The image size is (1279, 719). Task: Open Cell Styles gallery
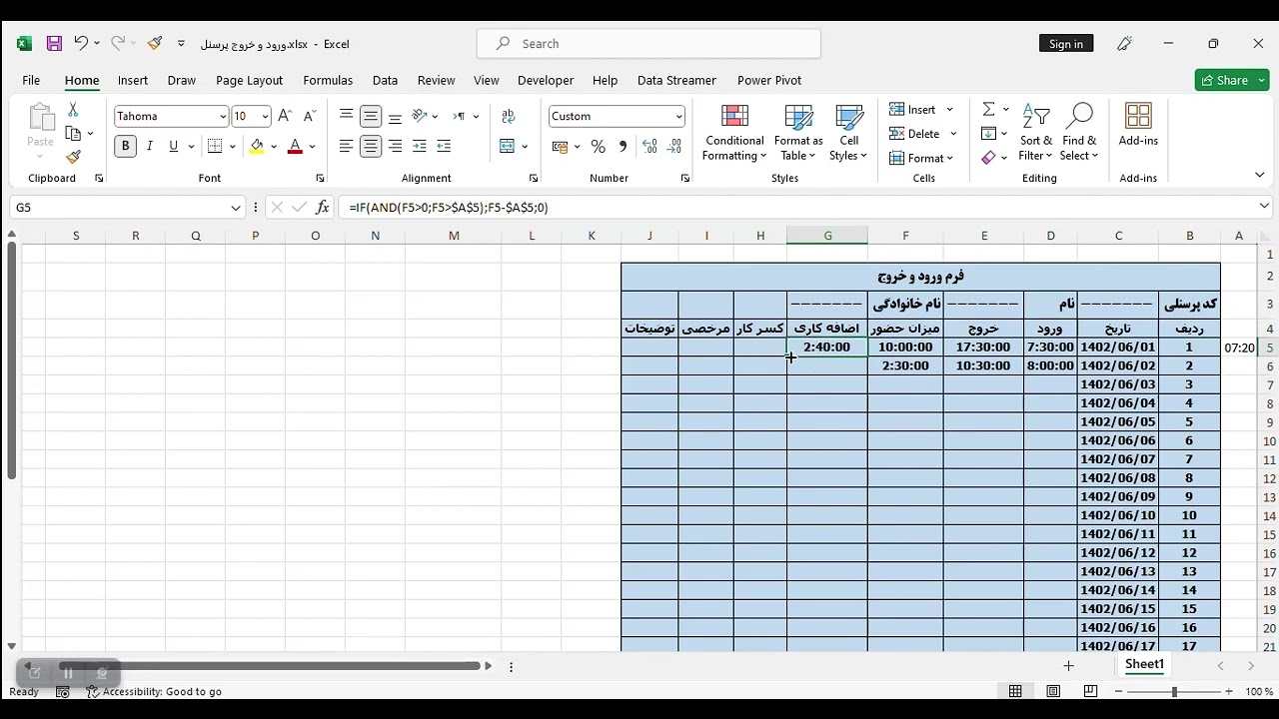pos(849,133)
